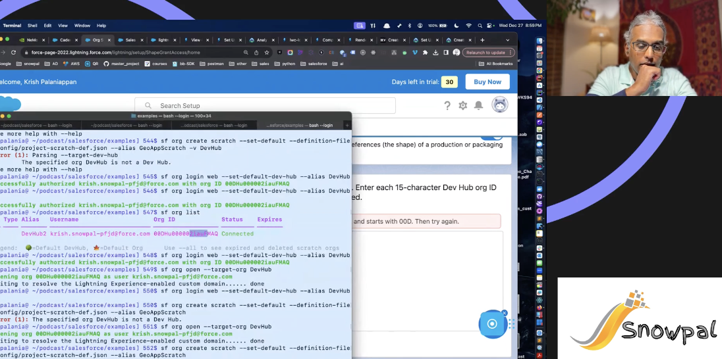
Task: Click the Connected status in Terminal
Action: pos(237,233)
